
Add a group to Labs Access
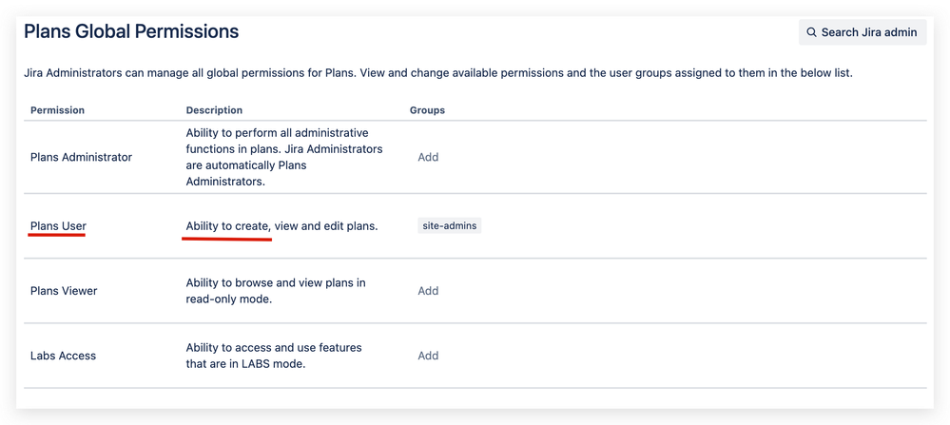pyautogui.click(x=428, y=356)
